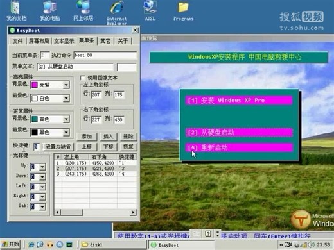The height and width of the screenshot is (250, 334).
Task: Click the 上移 button
Action: (x=87, y=147)
